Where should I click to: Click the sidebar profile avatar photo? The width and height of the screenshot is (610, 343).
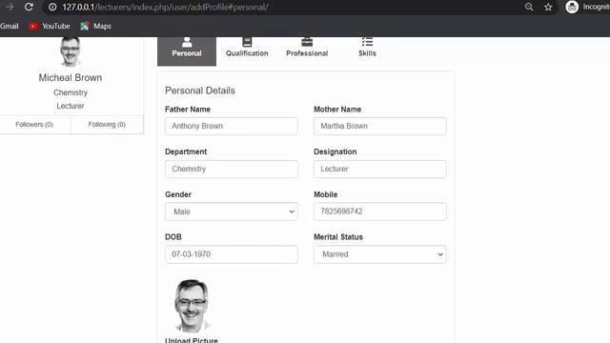71,51
